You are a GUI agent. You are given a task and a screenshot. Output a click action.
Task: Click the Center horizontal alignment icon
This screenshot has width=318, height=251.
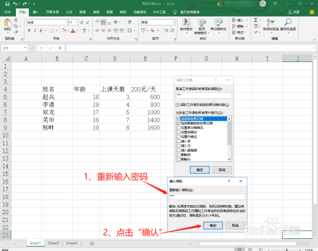(x=103, y=31)
